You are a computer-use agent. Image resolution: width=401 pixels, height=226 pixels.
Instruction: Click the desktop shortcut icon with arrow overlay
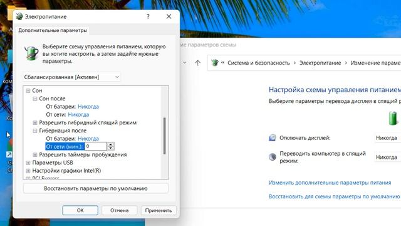(x=9, y=154)
